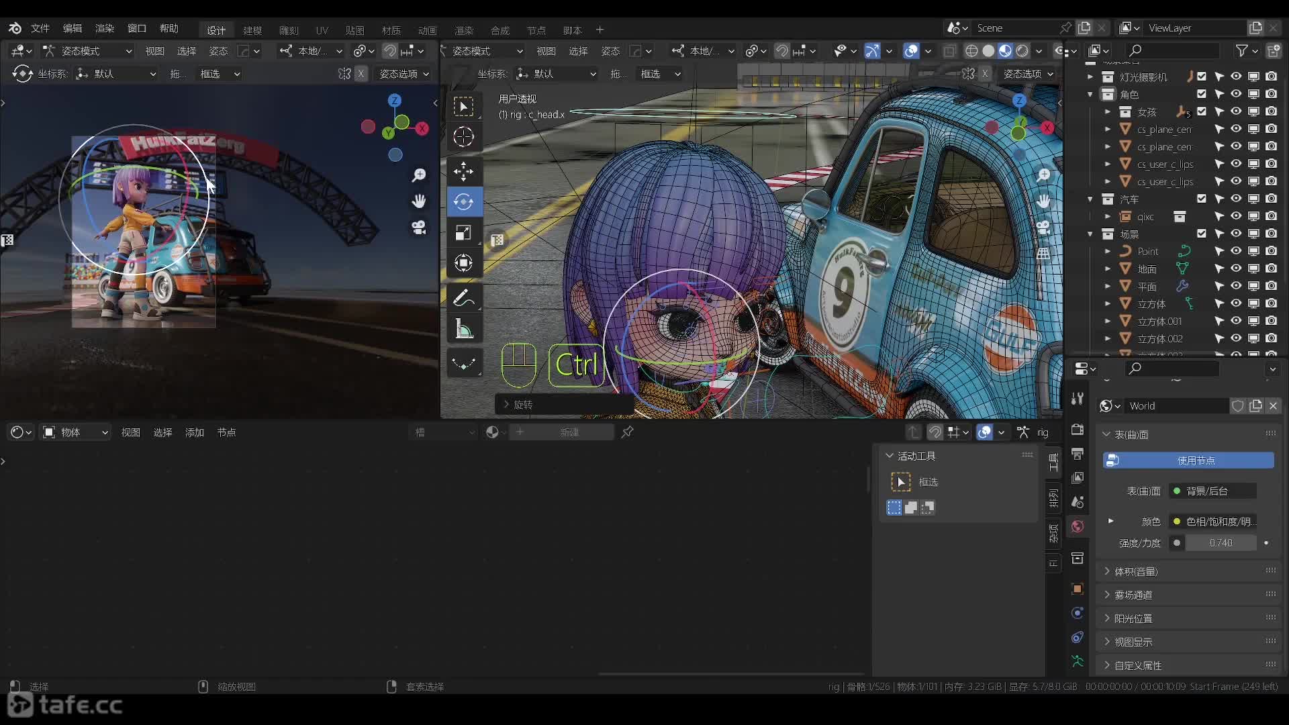Select the Scale tool

[x=463, y=232]
